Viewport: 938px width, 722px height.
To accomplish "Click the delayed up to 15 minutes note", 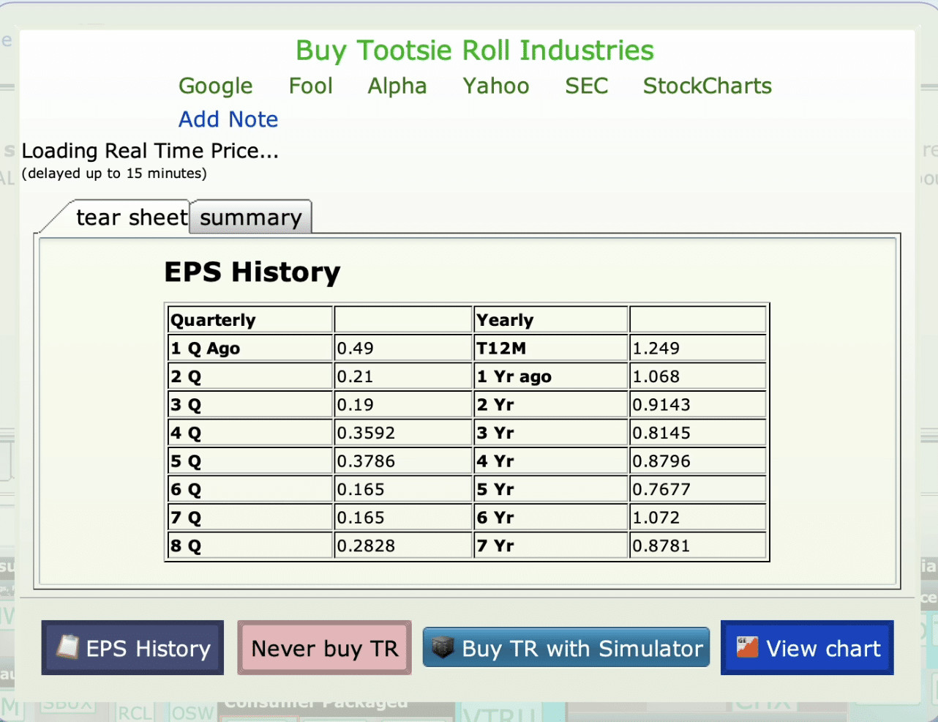I will click(x=114, y=174).
